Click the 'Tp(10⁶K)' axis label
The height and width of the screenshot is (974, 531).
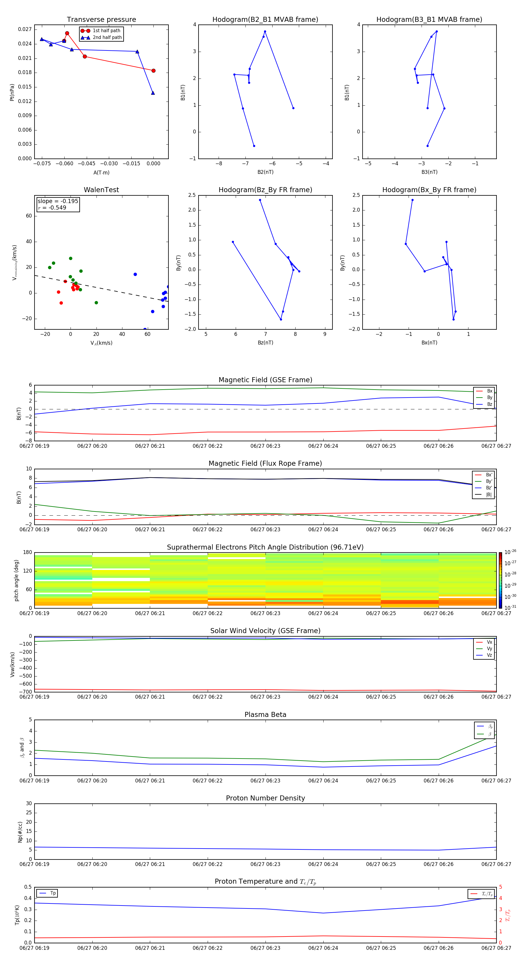tap(17, 915)
